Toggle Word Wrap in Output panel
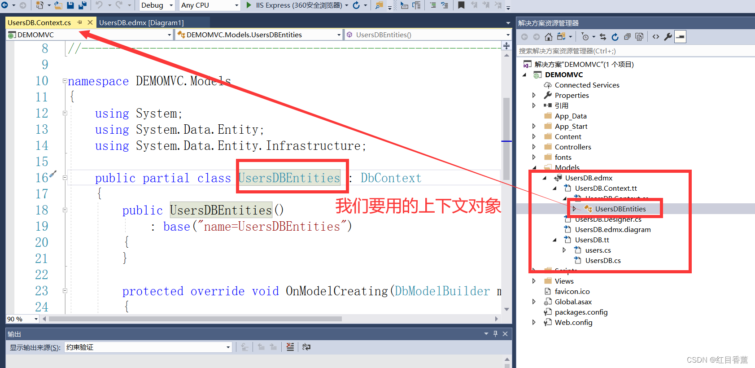Viewport: 755px width, 368px height. pos(306,347)
